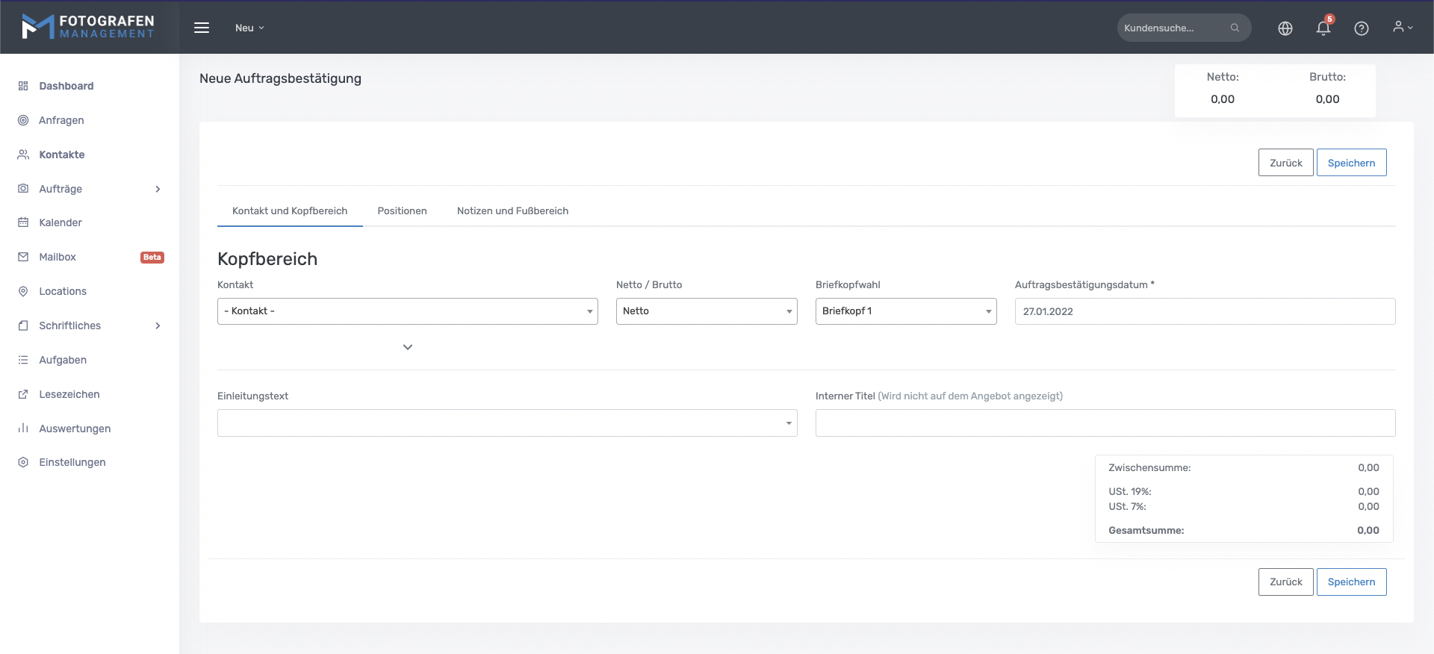Open the notifications bell
1434x654 pixels.
pyautogui.click(x=1323, y=28)
